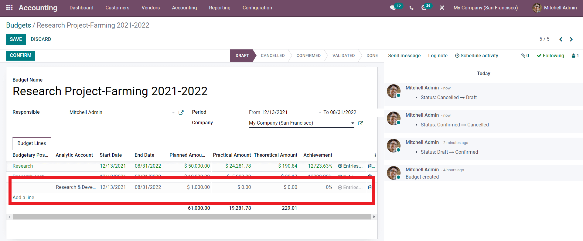
Task: Click Send message
Action: pyautogui.click(x=404, y=55)
